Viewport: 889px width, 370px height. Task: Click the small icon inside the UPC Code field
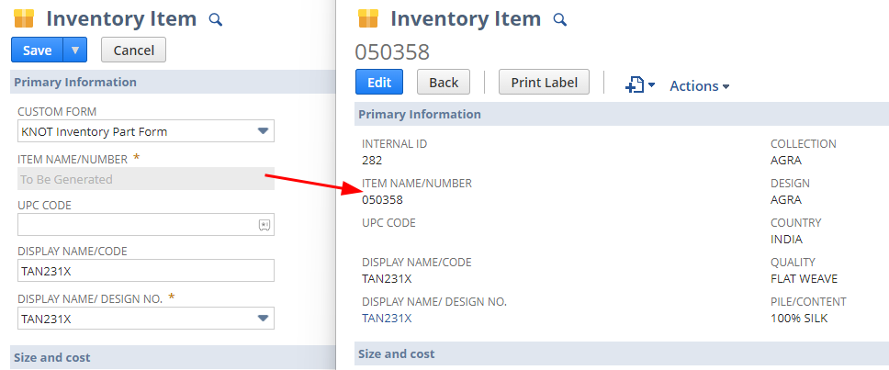[x=264, y=225]
